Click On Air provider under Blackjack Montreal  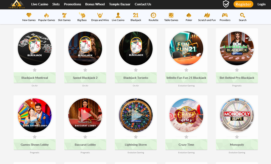click(x=35, y=86)
